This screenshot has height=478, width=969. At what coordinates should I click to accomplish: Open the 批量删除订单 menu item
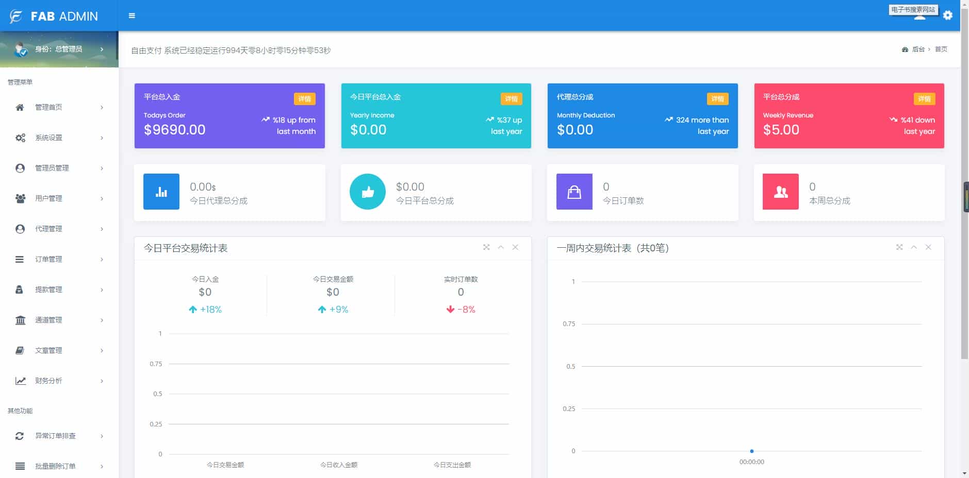tap(59, 466)
